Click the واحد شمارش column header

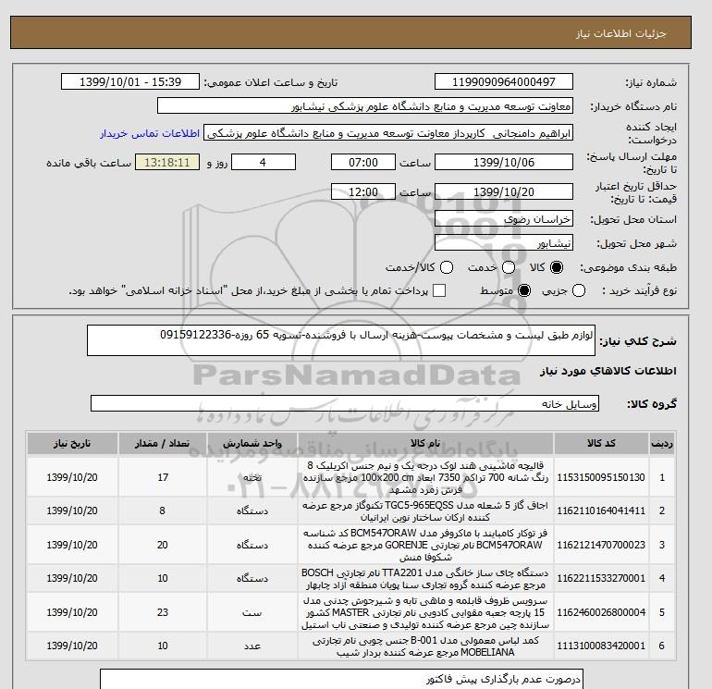pyautogui.click(x=252, y=444)
